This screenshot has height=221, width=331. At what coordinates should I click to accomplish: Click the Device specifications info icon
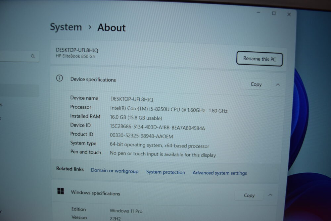click(x=60, y=78)
